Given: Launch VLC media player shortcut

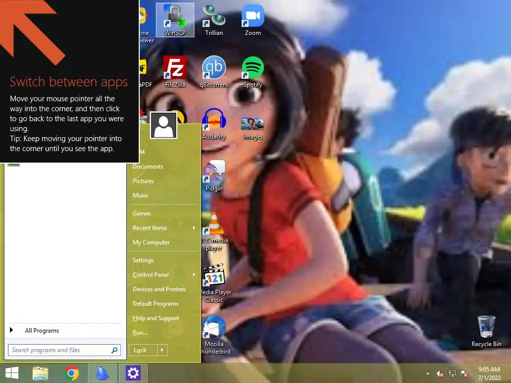Looking at the screenshot, I should tap(214, 230).
